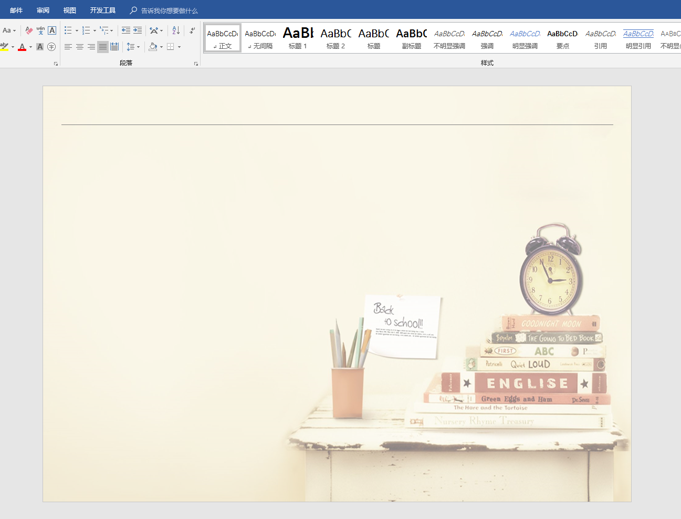Apply the 引用 style
Image resolution: width=681 pixels, height=519 pixels.
(601, 38)
